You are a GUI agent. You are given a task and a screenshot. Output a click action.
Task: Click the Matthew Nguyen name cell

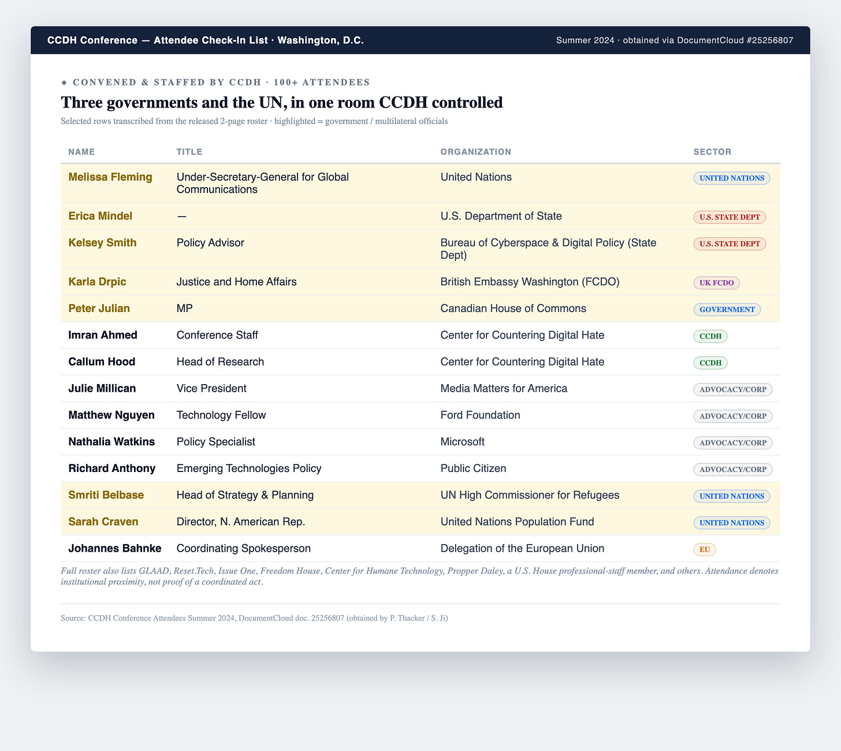(111, 415)
